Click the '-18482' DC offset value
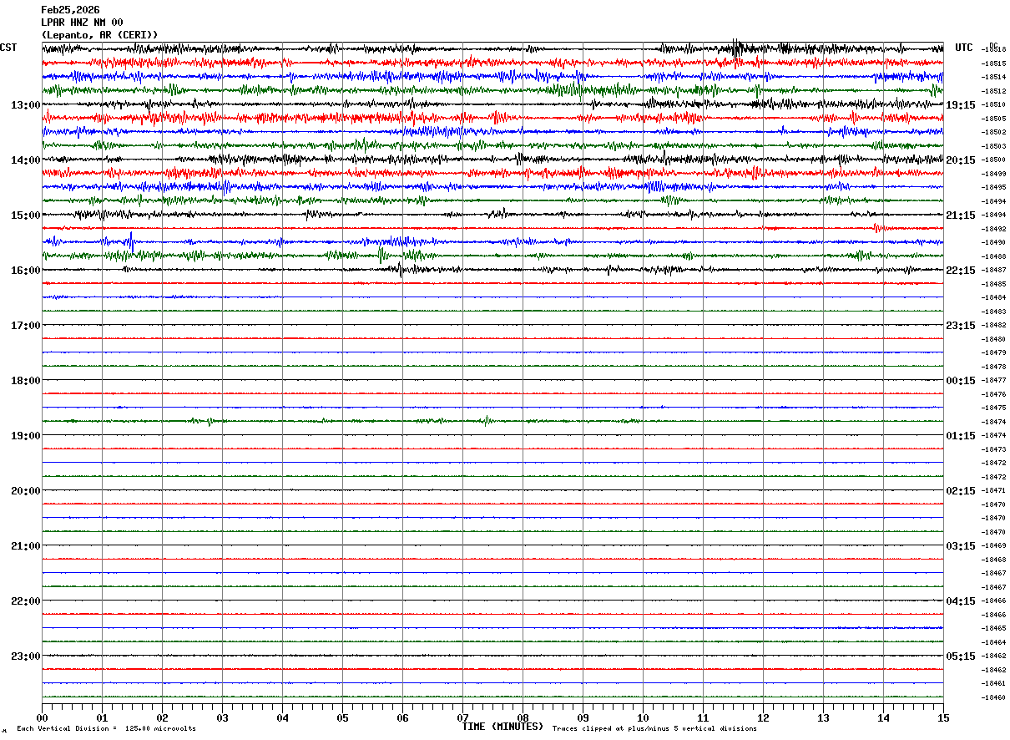Image resolution: width=1010 pixels, height=740 pixels. [x=993, y=326]
